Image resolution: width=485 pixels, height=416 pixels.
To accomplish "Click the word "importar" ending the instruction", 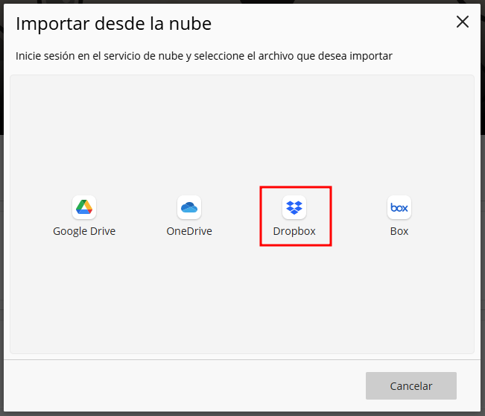I will (x=373, y=56).
